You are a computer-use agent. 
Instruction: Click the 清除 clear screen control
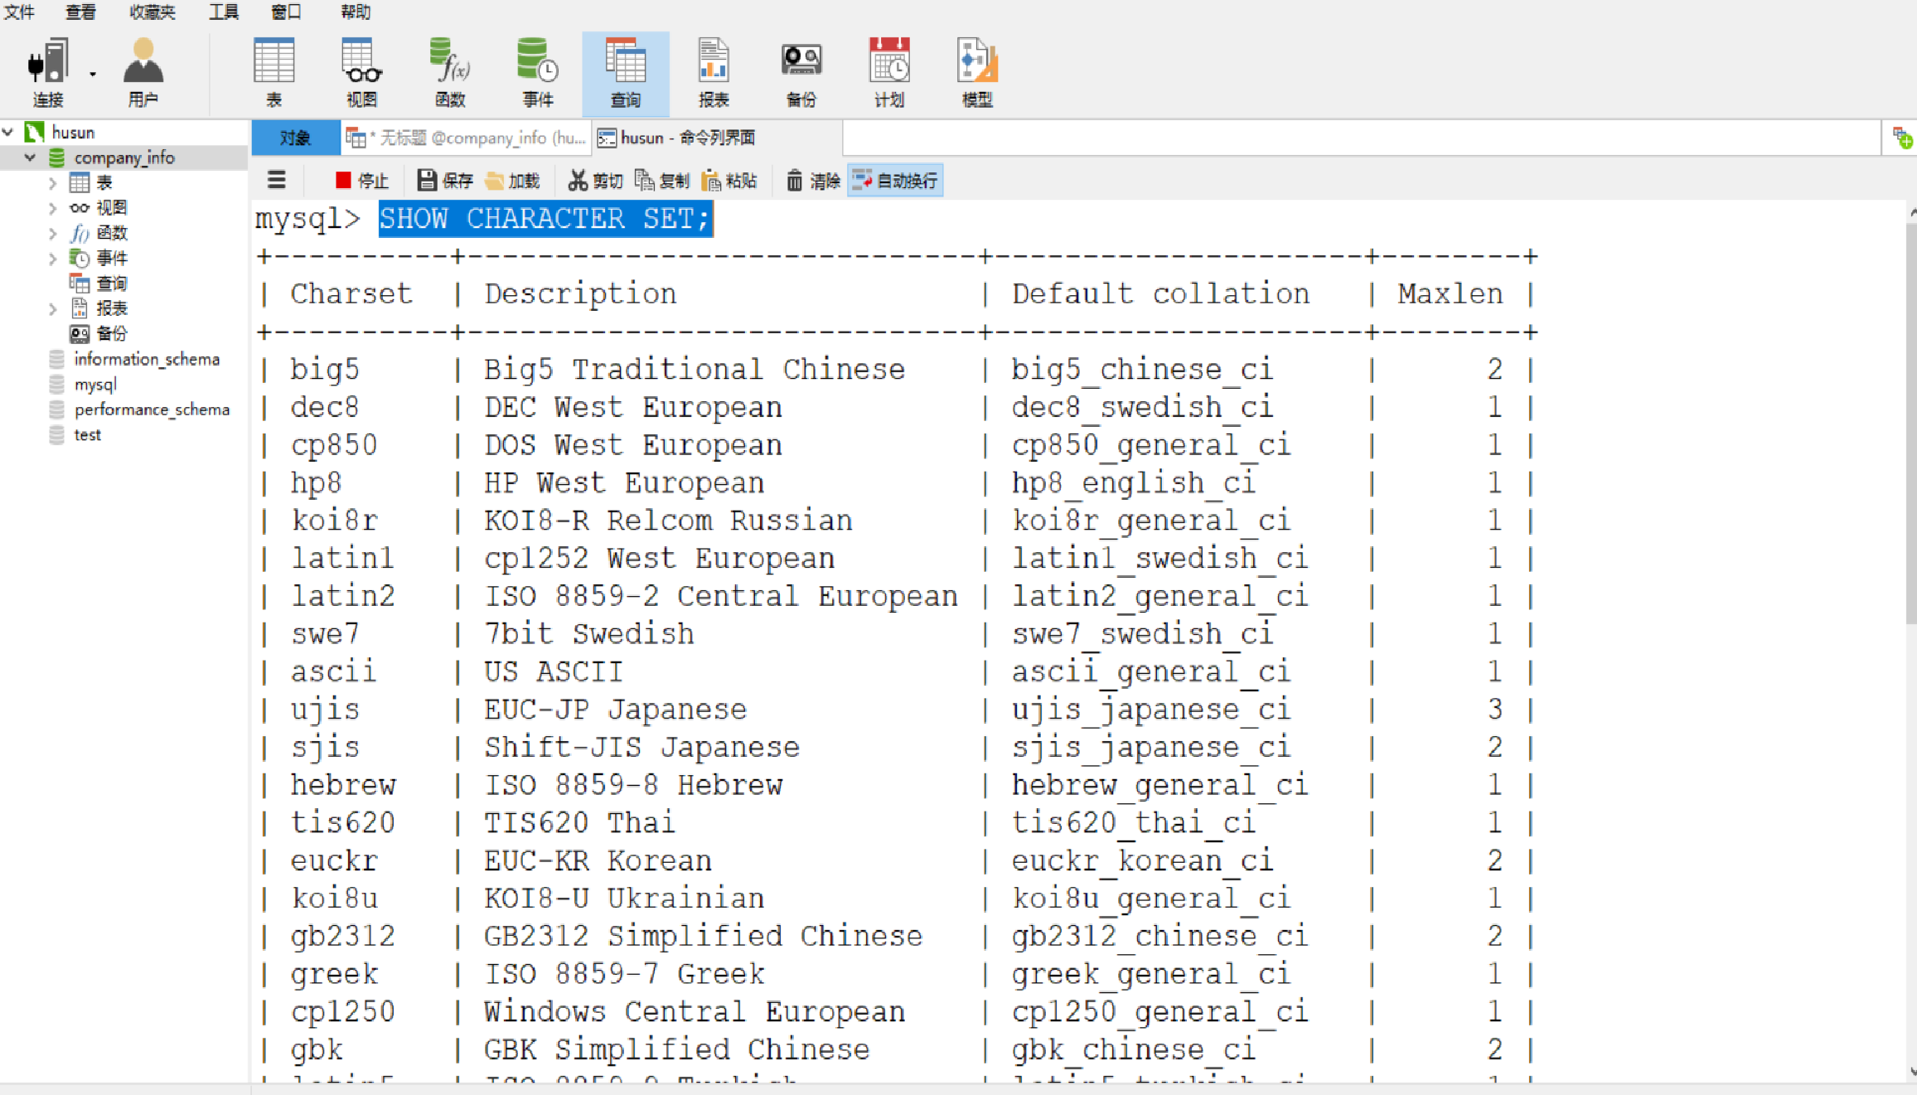[x=813, y=180]
